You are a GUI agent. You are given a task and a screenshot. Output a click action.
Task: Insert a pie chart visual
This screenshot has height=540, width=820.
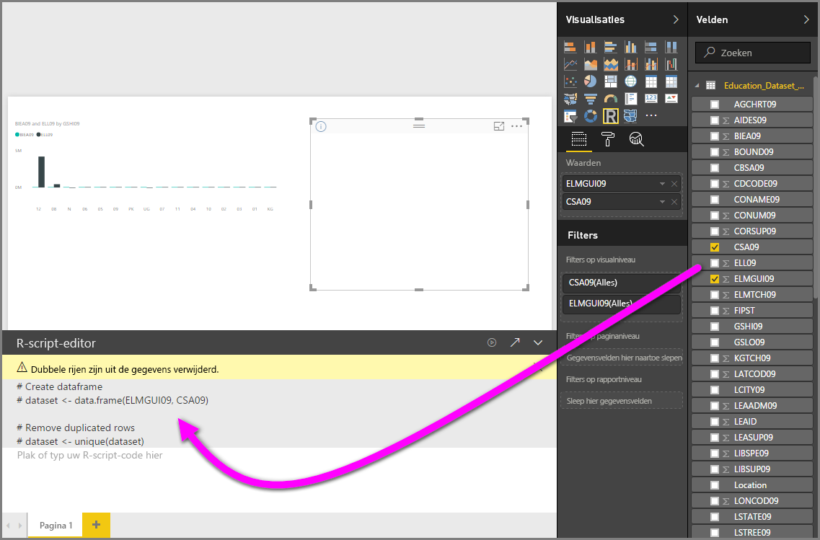point(591,81)
